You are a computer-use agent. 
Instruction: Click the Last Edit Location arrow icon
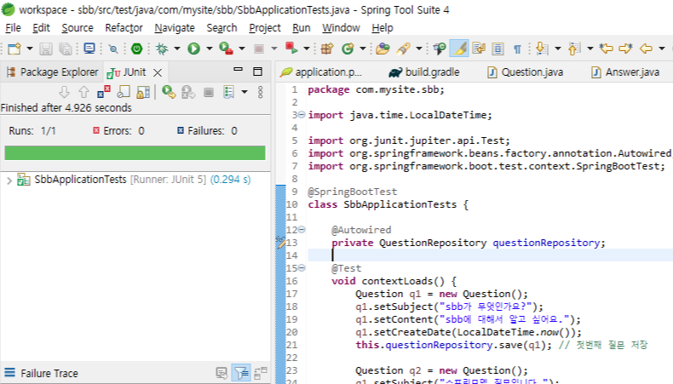pos(606,49)
